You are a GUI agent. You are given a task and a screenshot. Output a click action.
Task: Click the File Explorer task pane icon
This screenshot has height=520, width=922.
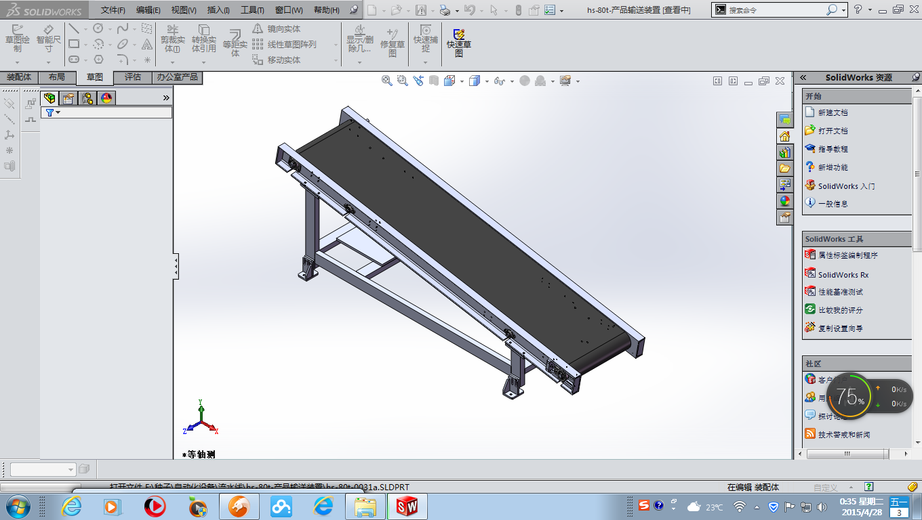[784, 169]
